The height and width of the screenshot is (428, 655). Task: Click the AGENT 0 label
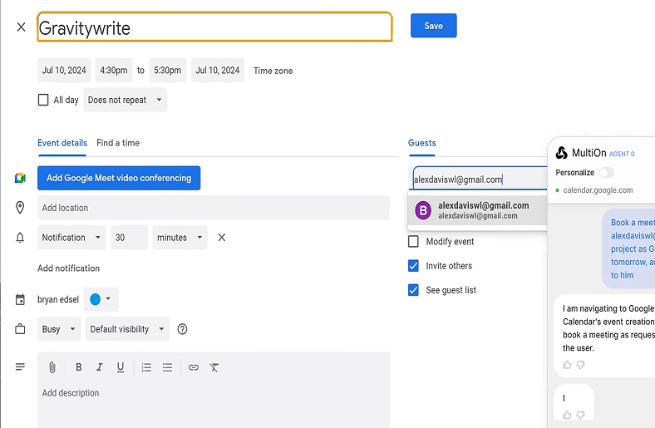[x=622, y=154]
